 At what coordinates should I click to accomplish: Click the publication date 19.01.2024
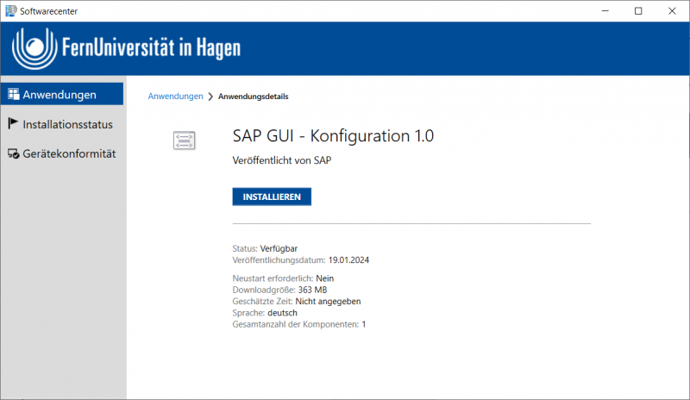coord(348,260)
